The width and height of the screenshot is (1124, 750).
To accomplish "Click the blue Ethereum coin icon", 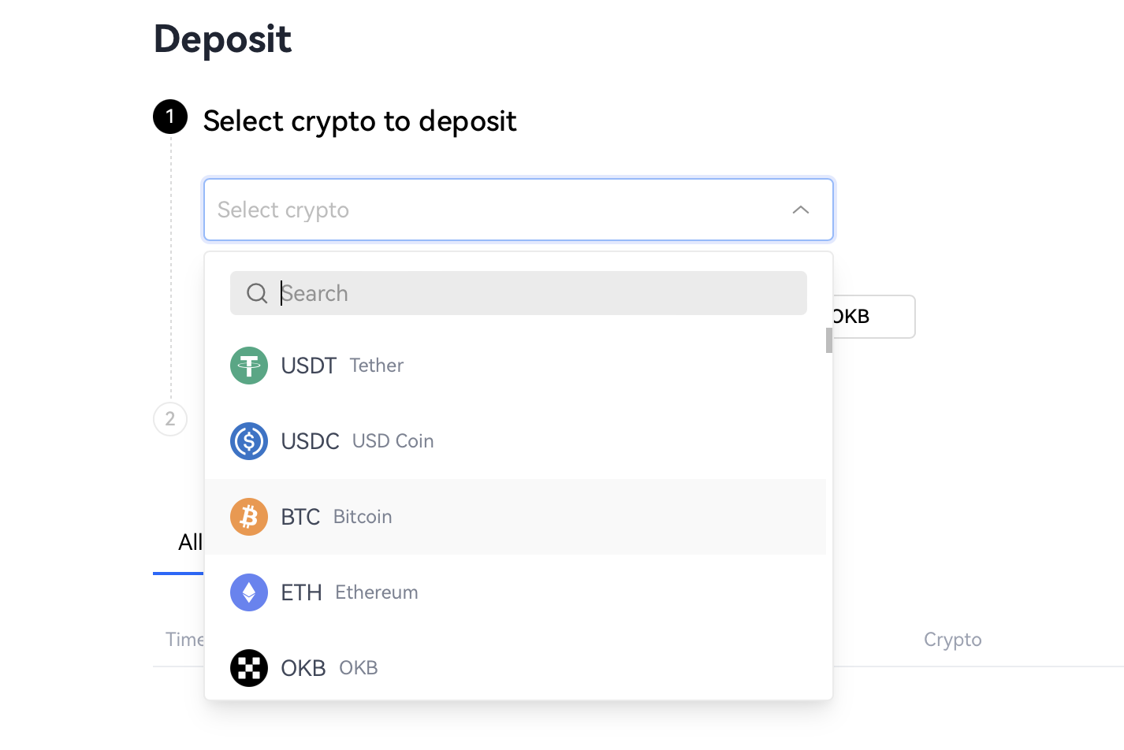I will [x=249, y=592].
